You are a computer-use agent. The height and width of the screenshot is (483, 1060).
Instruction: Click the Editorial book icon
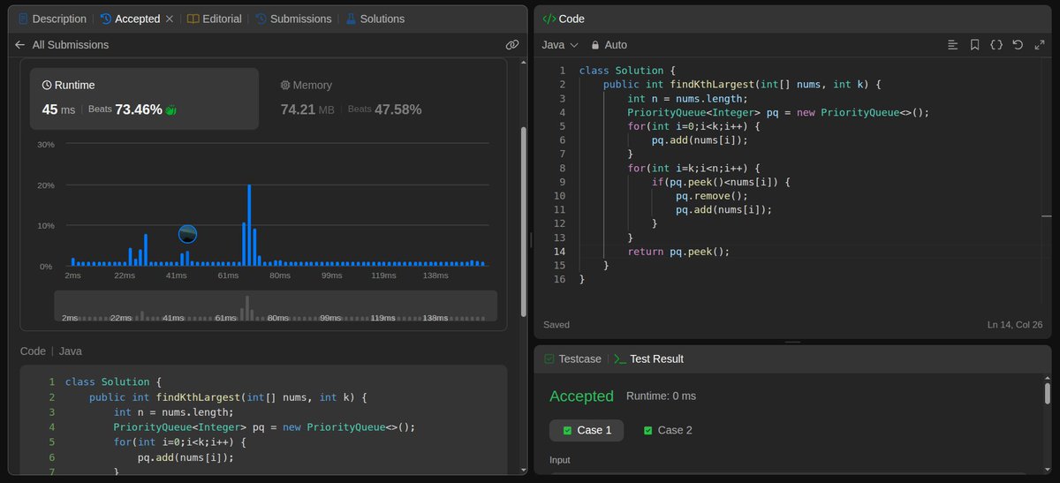[x=193, y=19]
